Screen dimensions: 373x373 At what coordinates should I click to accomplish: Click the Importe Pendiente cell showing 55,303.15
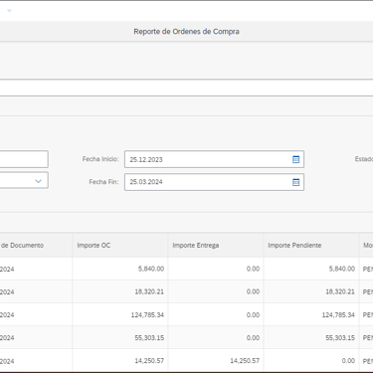pyautogui.click(x=311, y=337)
